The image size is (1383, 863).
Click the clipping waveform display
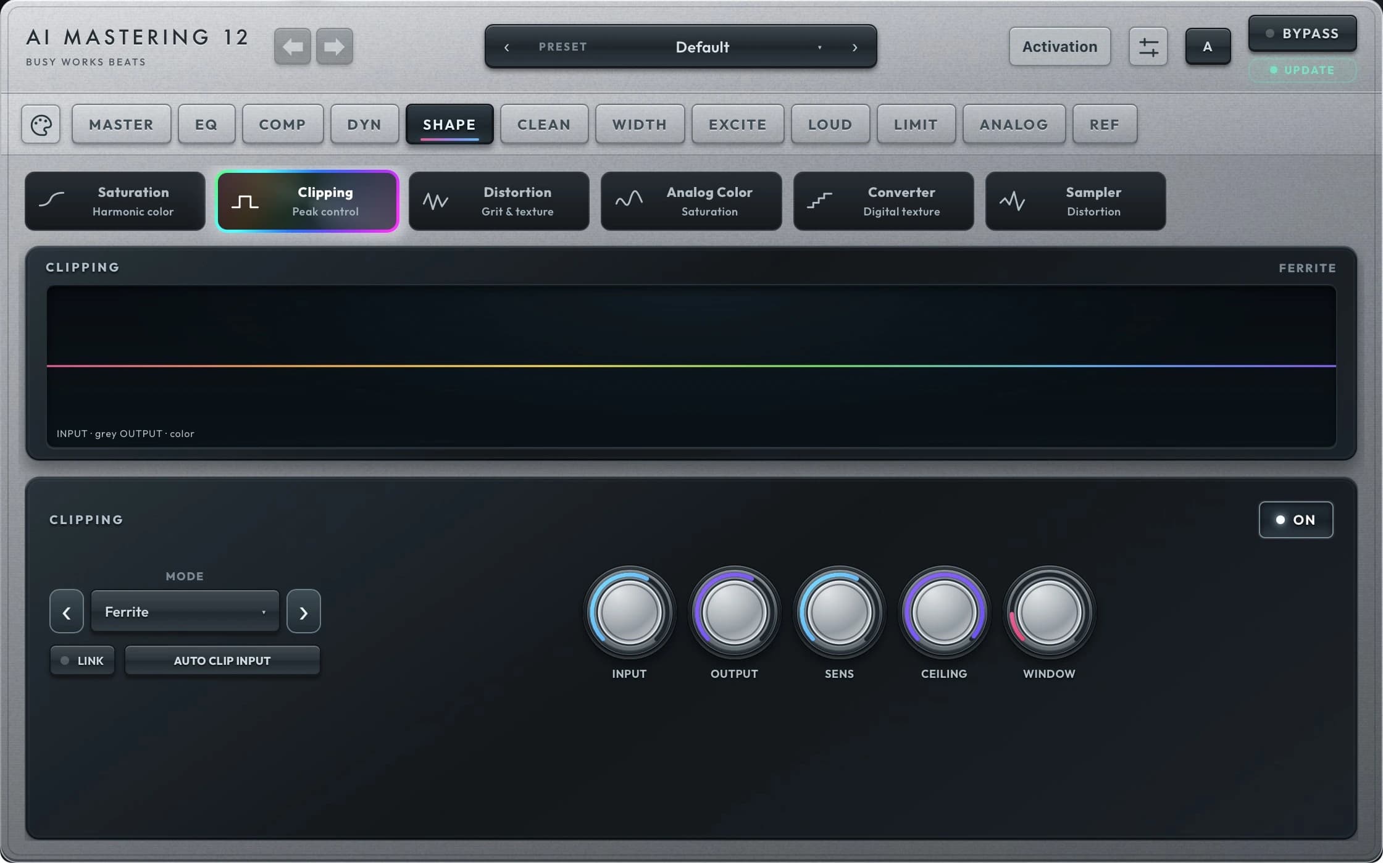(x=691, y=366)
